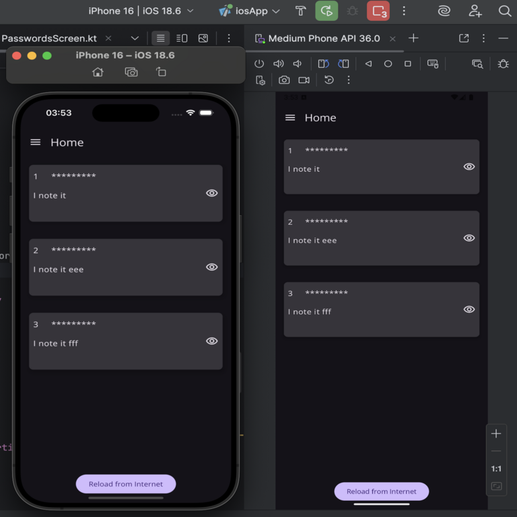Toggle emulator hardware input keyboard icon

(x=433, y=64)
